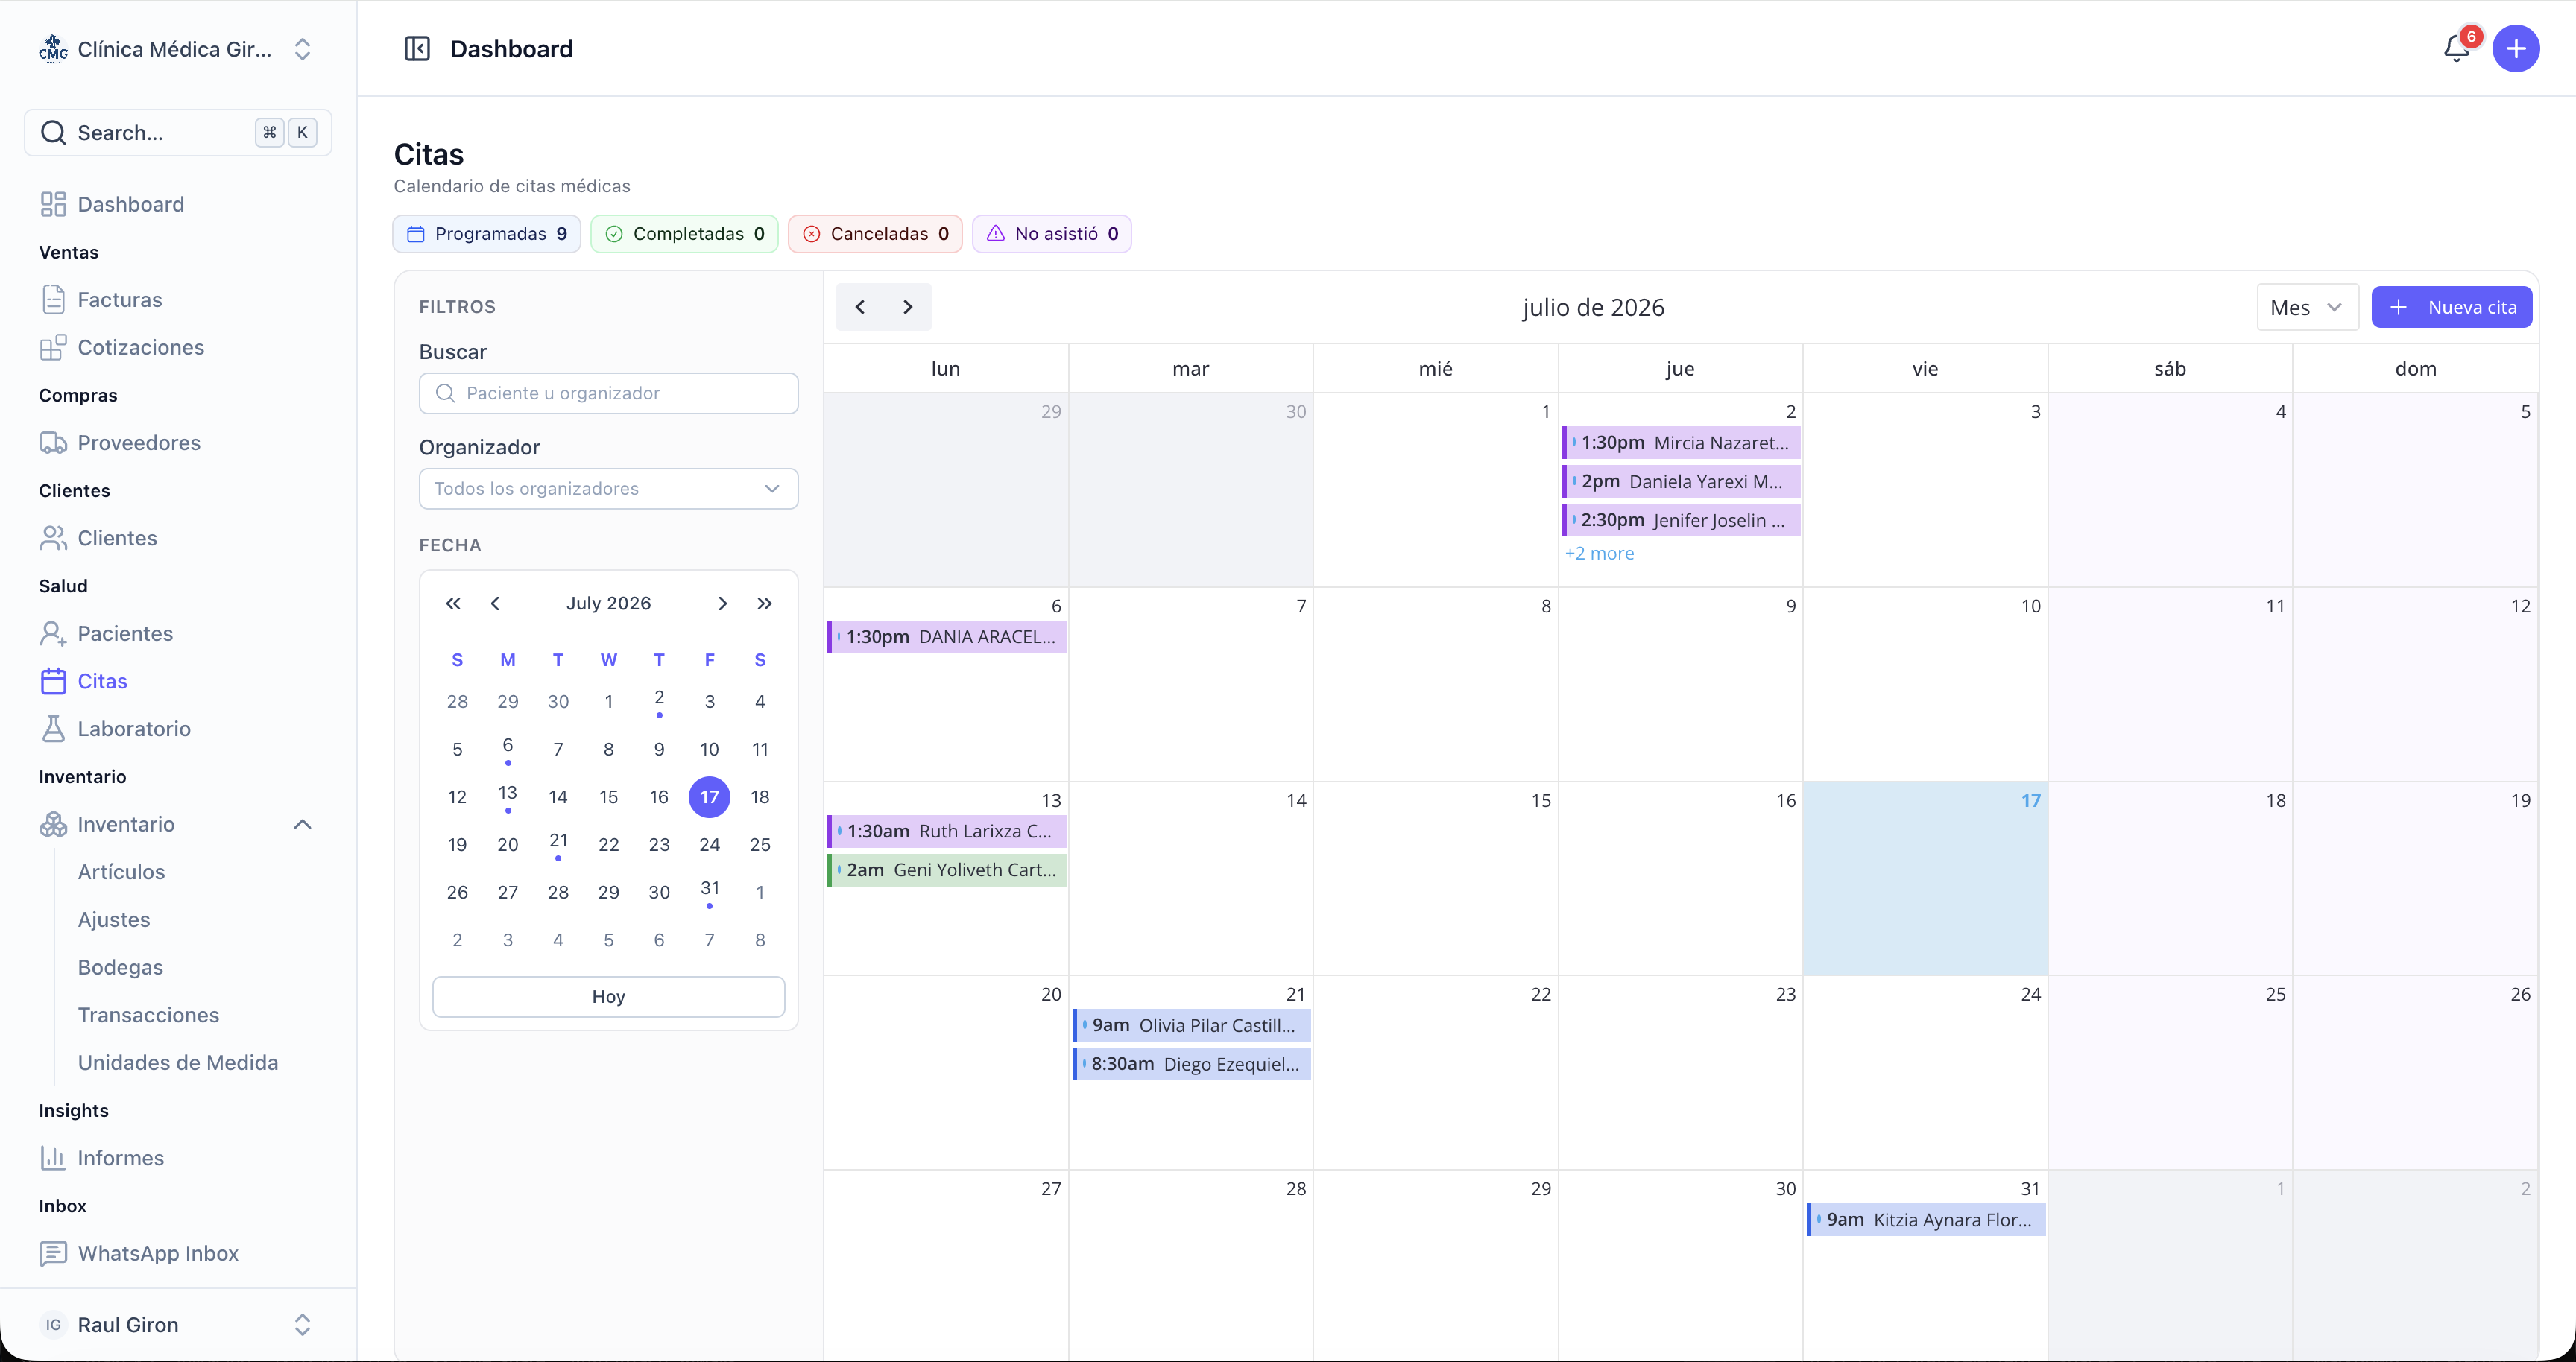This screenshot has height=1362, width=2576.
Task: Select day 31 in mini calendar
Action: (709, 893)
